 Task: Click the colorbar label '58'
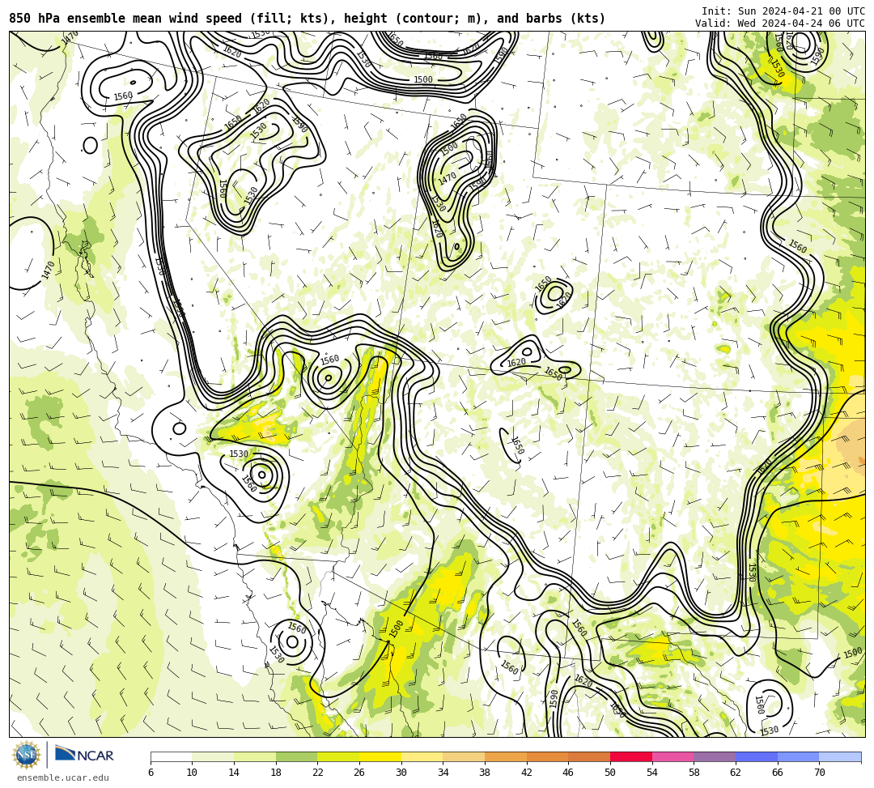coord(694,773)
